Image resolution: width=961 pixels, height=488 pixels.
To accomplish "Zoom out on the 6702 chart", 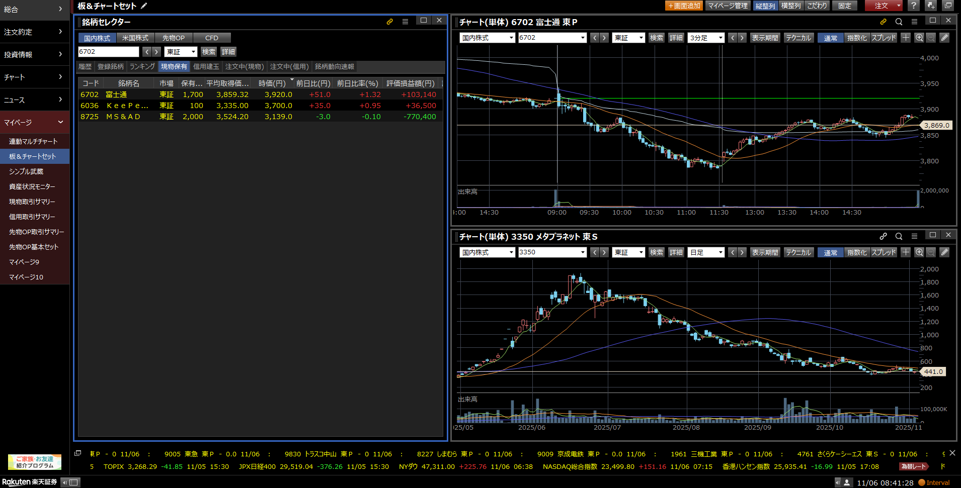I will (x=931, y=38).
